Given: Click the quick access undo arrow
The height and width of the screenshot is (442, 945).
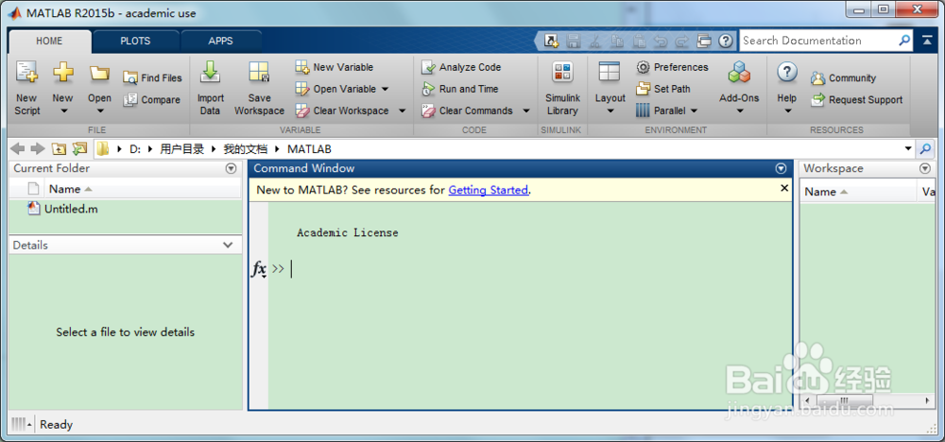Looking at the screenshot, I should [661, 41].
